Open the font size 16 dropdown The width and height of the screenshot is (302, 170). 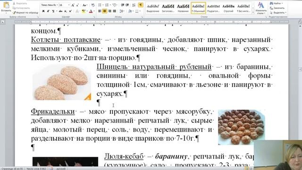tap(69, 5)
